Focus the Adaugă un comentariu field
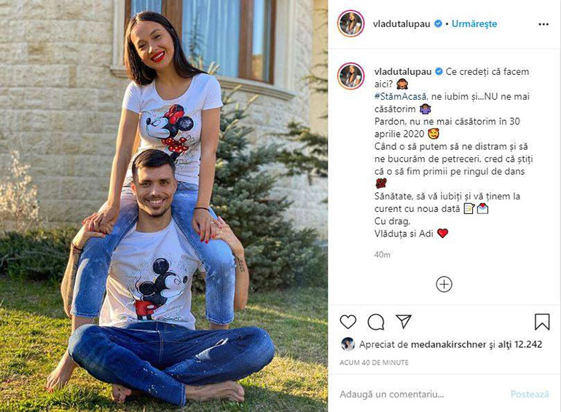 click(x=422, y=395)
